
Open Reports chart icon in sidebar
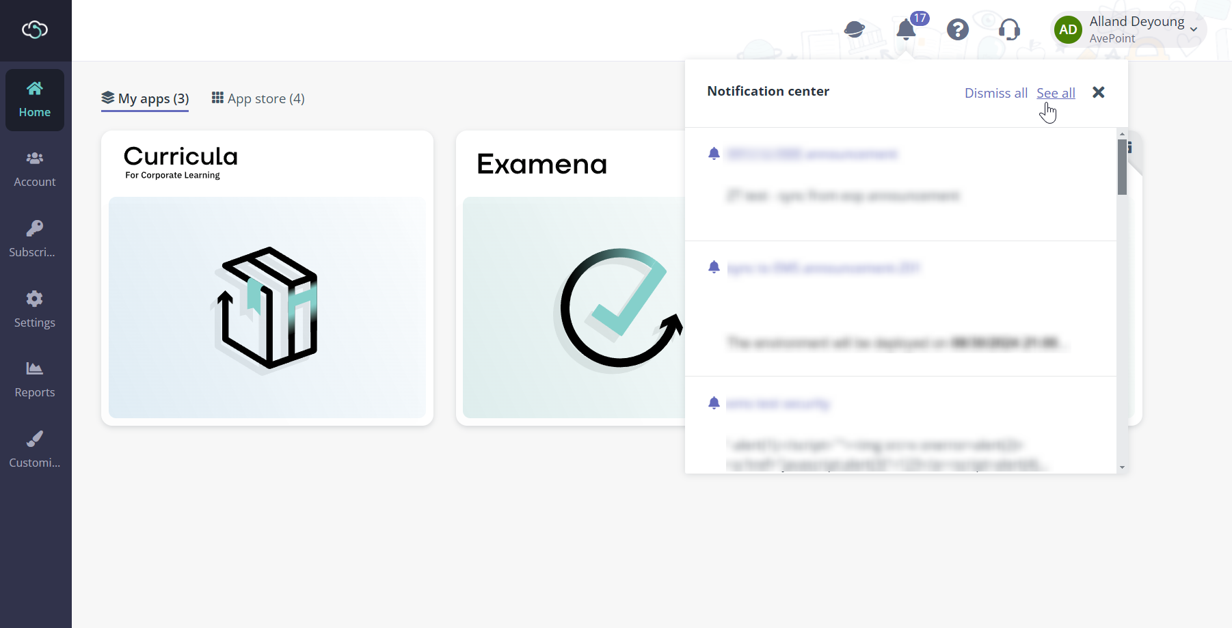(x=35, y=380)
